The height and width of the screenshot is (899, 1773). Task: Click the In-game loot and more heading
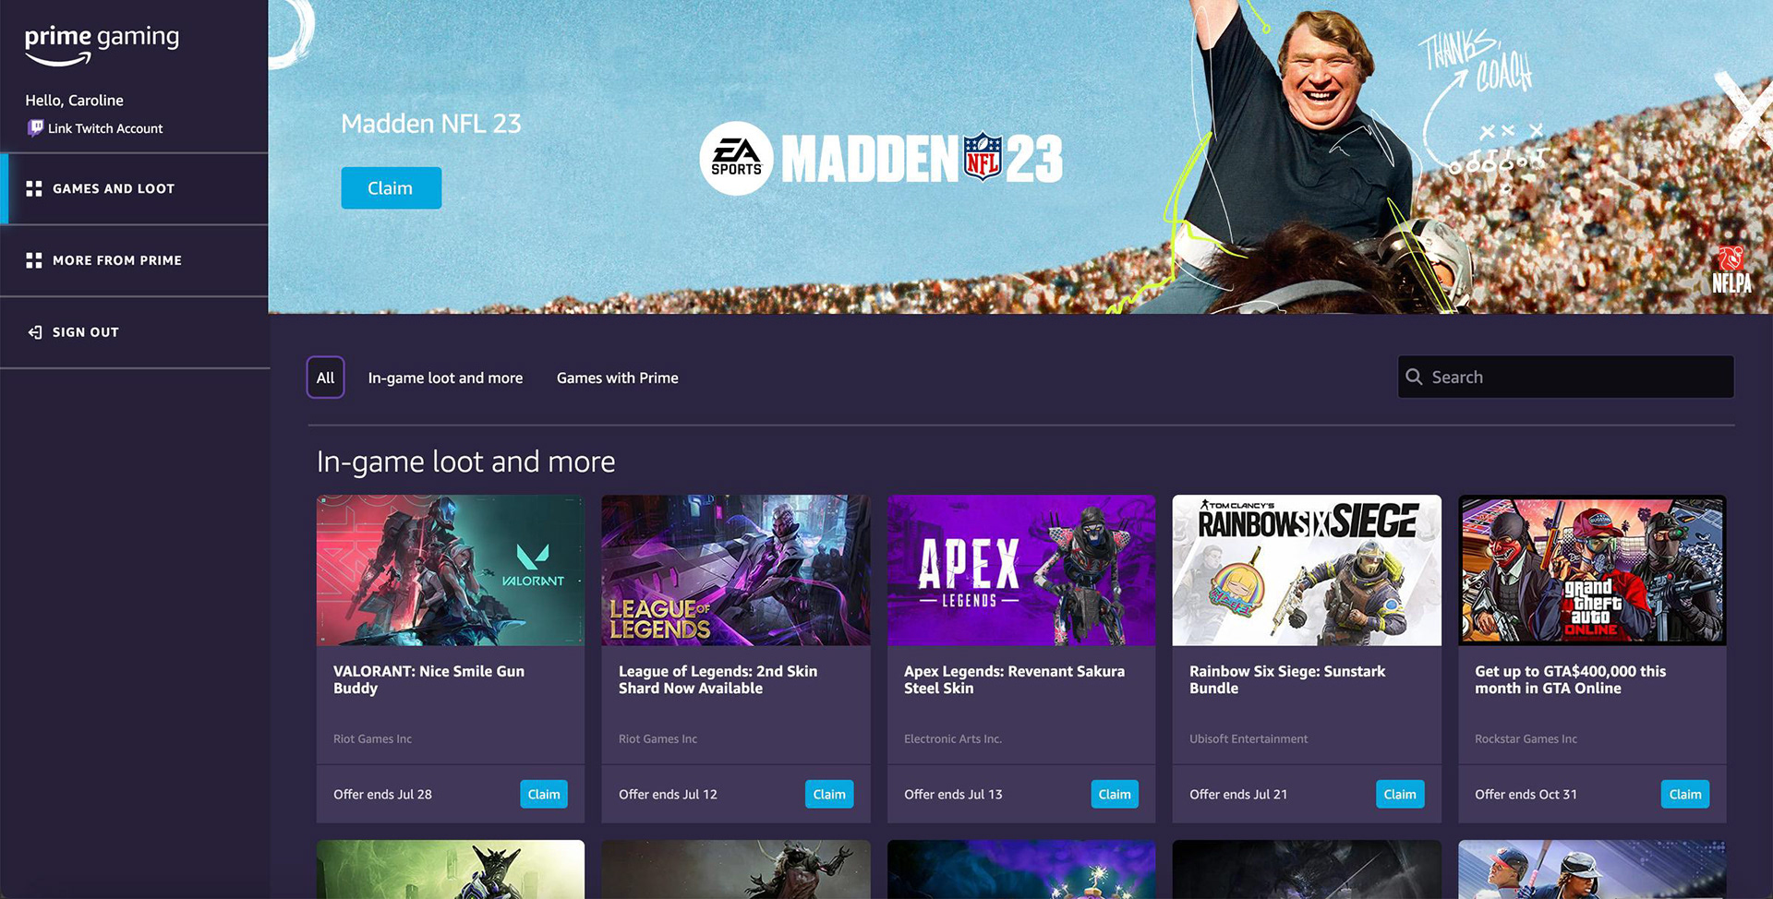click(465, 461)
